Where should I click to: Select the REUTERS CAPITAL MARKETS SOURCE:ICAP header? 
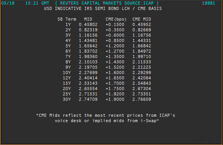(107, 3)
